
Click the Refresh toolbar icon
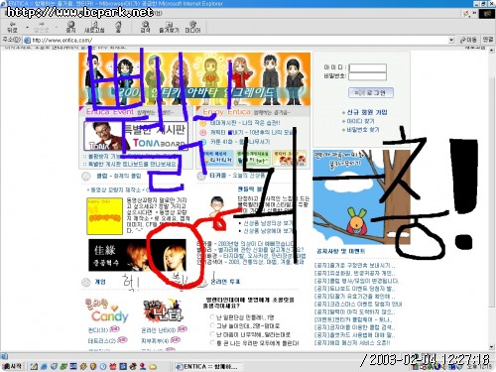click(x=94, y=27)
